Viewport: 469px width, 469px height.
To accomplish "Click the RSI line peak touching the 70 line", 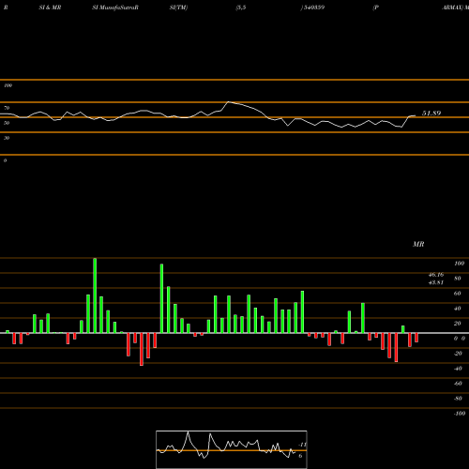I will click(x=229, y=102).
